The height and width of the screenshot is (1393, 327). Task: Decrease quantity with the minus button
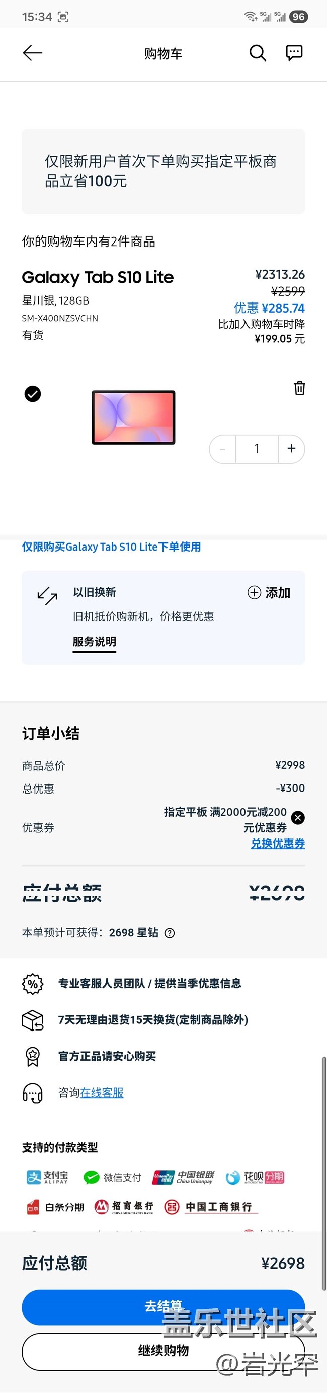[x=223, y=449]
